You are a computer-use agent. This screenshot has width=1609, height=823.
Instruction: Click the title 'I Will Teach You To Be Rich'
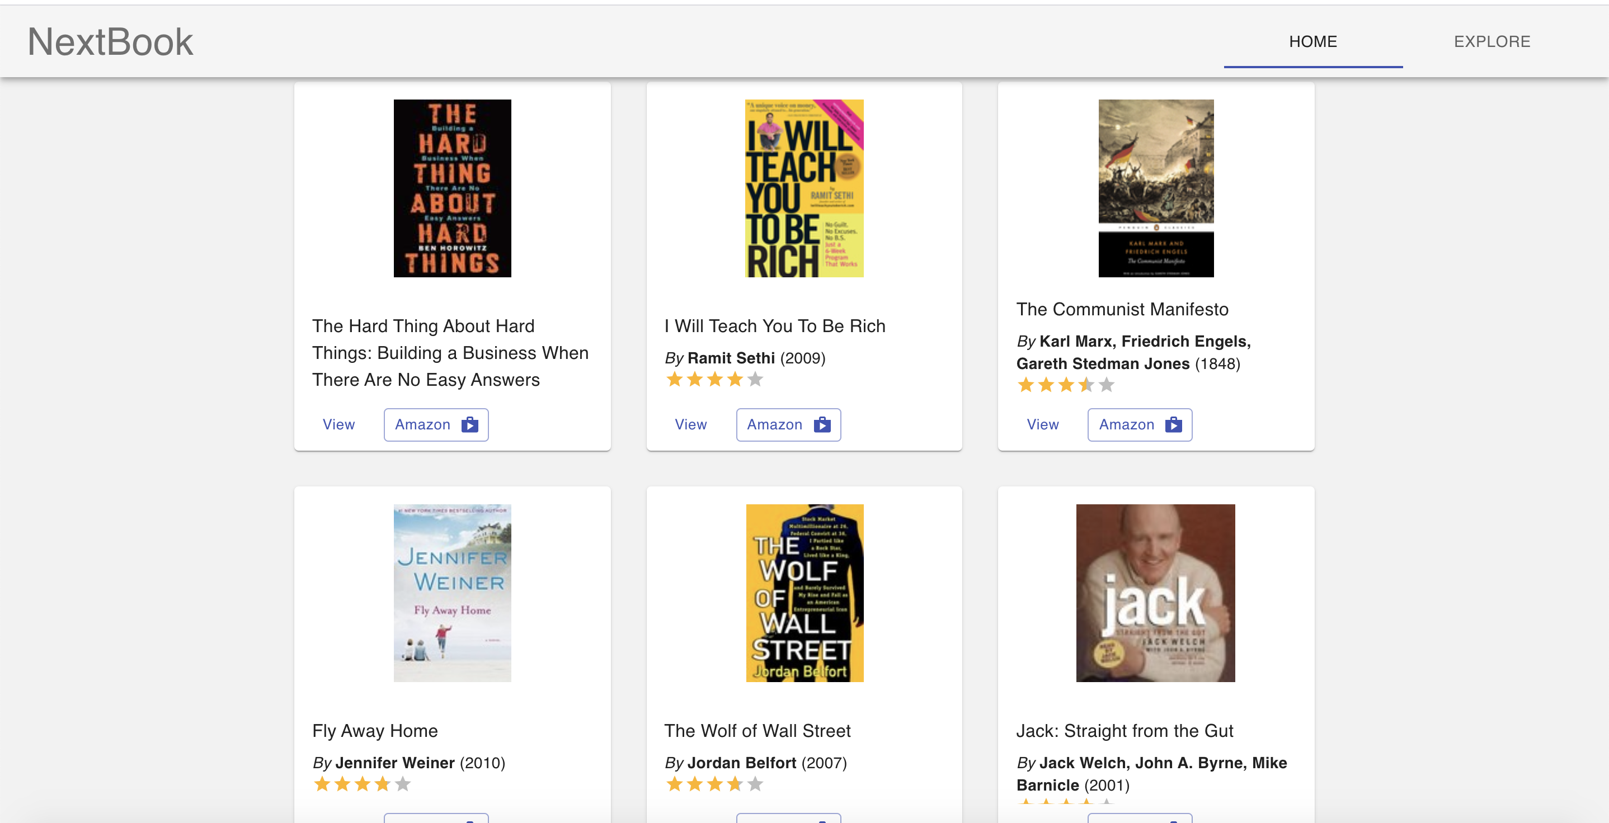point(774,326)
